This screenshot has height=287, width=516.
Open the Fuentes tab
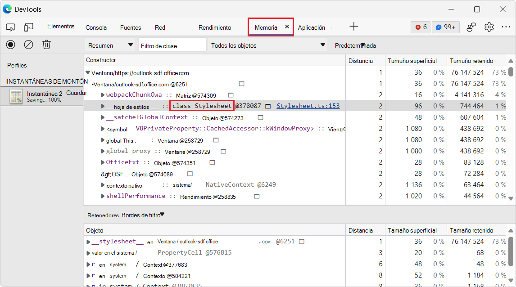click(x=131, y=27)
